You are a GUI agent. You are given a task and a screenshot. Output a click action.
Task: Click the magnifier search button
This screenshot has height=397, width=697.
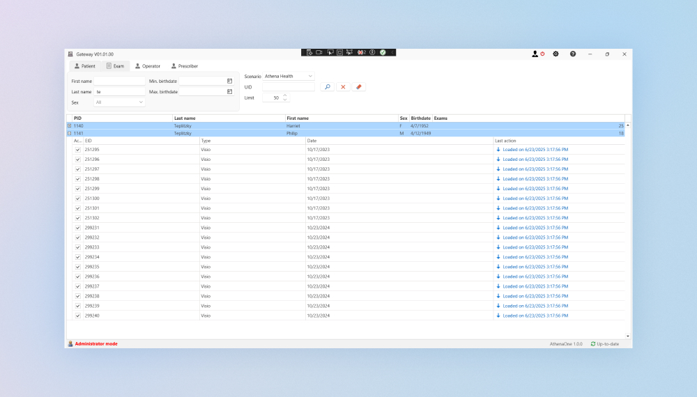click(328, 87)
